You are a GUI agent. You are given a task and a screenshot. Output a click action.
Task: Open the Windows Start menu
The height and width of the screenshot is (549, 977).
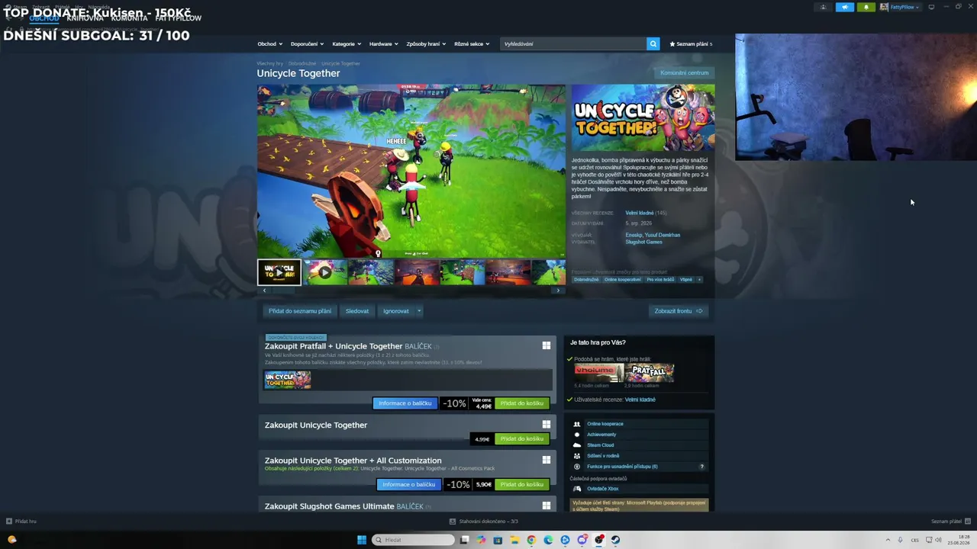[362, 540]
